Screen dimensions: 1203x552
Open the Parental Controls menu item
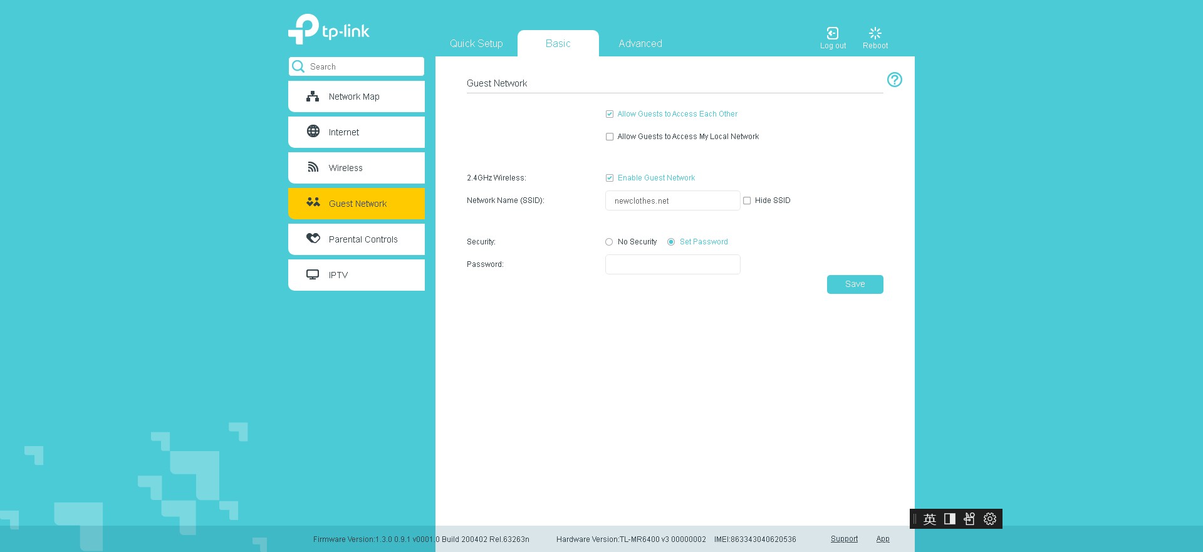point(357,239)
